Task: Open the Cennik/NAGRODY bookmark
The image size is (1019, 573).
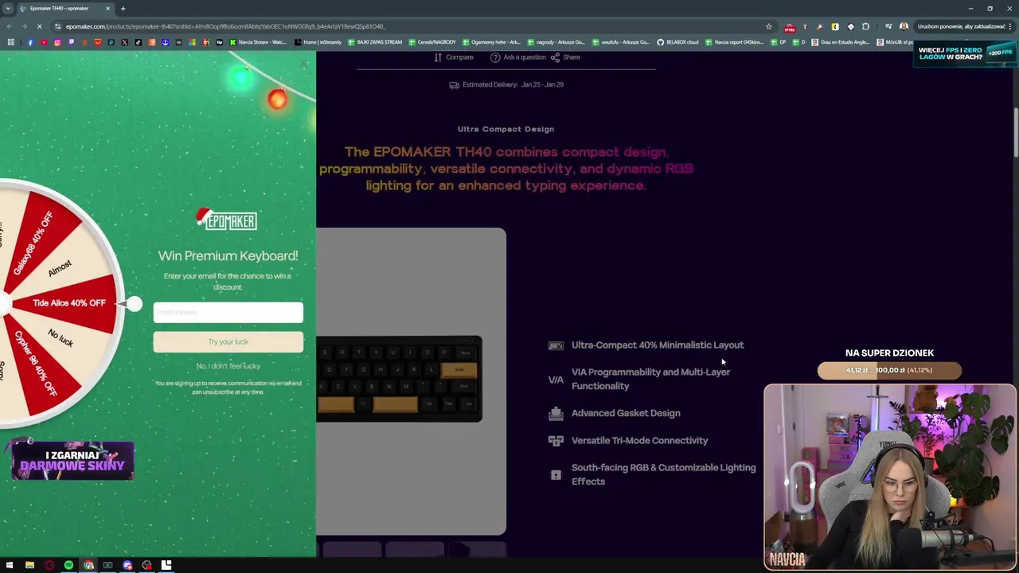Action: 433,42
